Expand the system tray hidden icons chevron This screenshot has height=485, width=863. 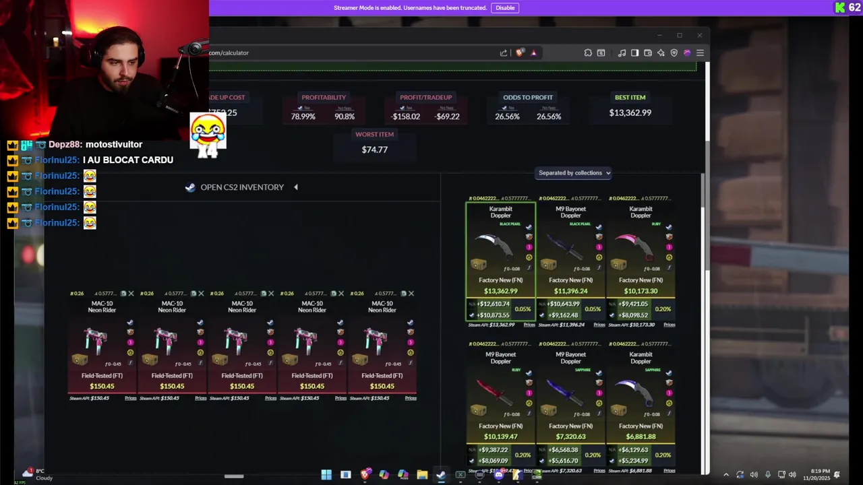(726, 475)
